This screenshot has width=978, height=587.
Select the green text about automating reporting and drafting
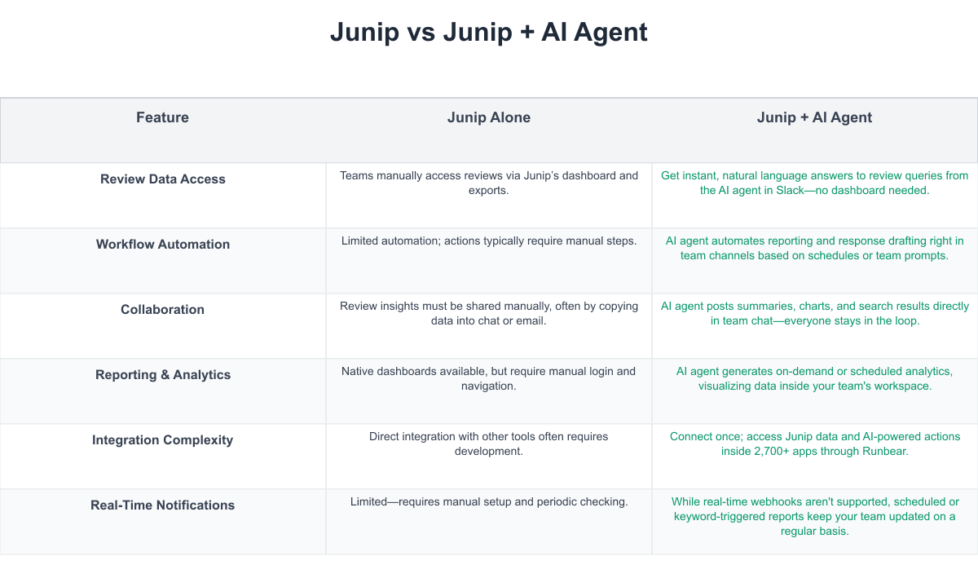[x=814, y=248]
